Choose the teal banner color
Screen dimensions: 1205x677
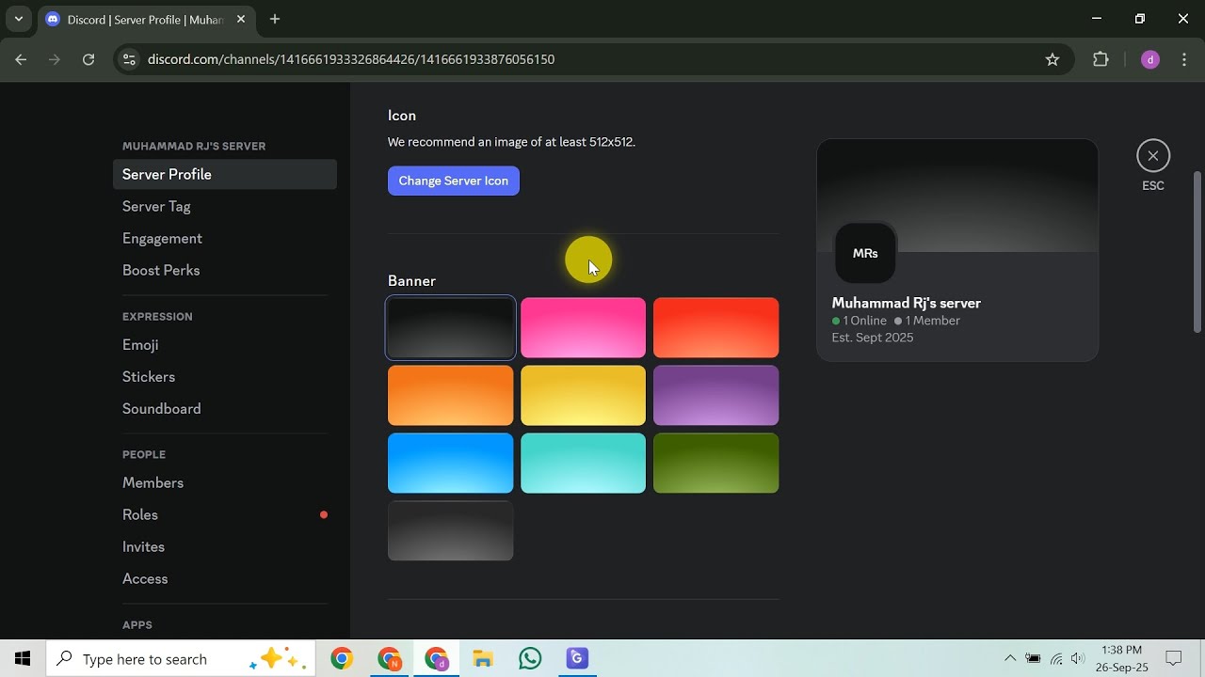pyautogui.click(x=584, y=464)
